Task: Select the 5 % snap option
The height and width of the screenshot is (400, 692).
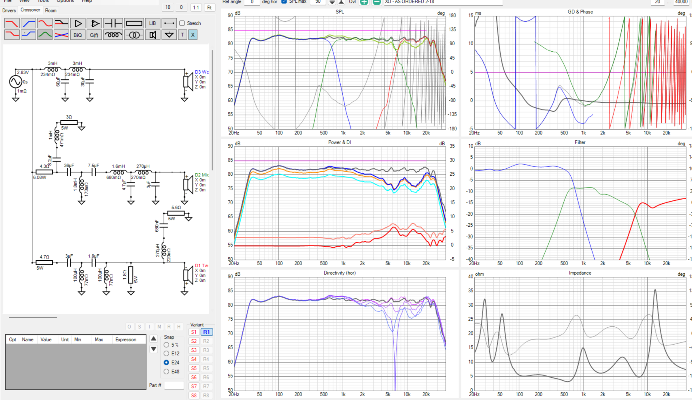Action: click(166, 345)
